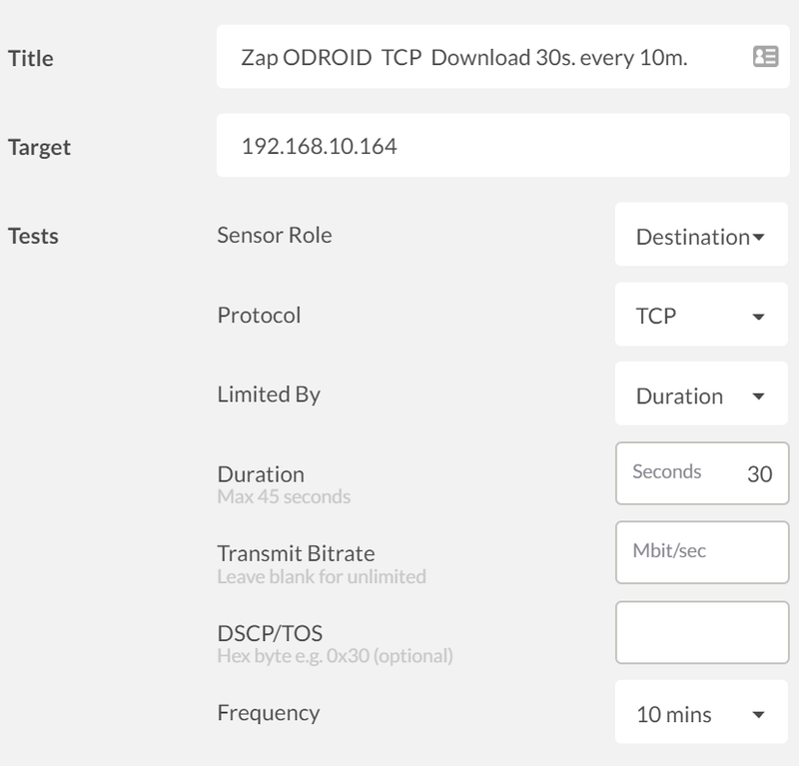The image size is (799, 766).
Task: Select the Duration seconds input box
Action: pos(702,473)
